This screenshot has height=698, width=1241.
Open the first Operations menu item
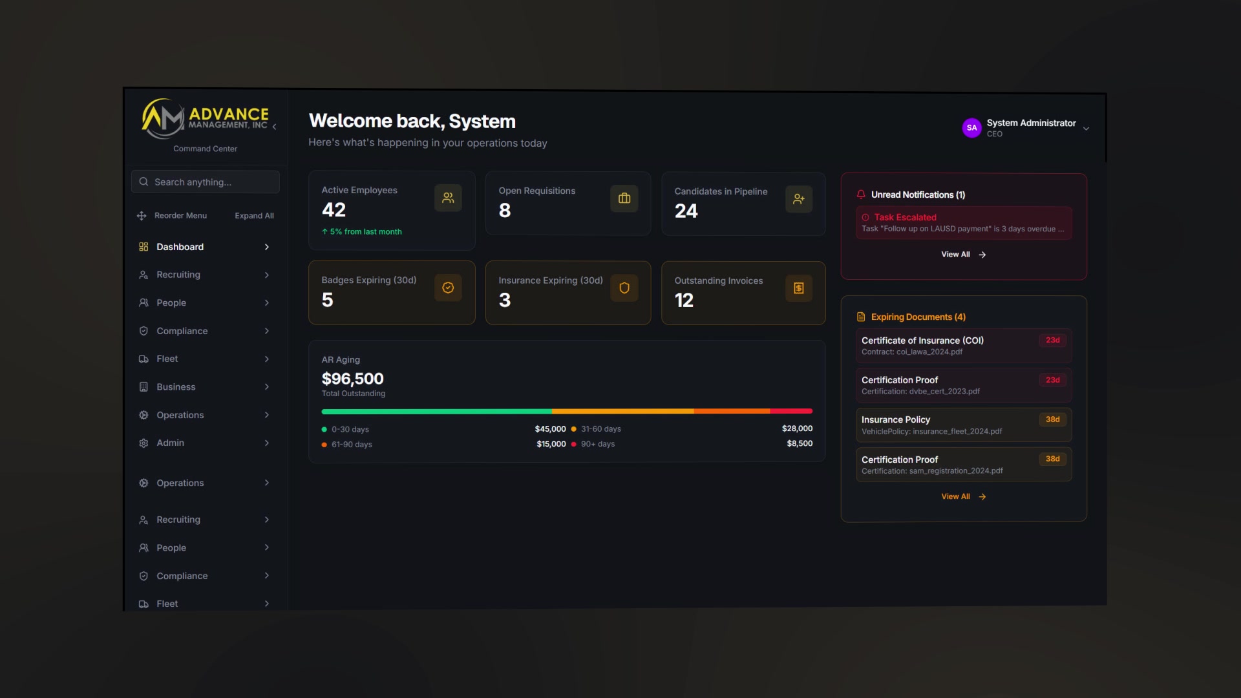205,415
